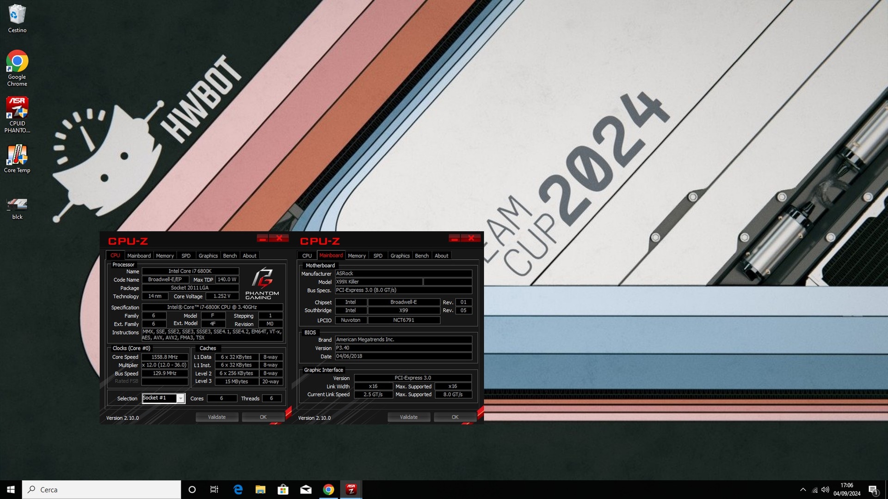888x499 pixels.
Task: Open Graphics tab in right CPU-Z window
Action: (400, 256)
